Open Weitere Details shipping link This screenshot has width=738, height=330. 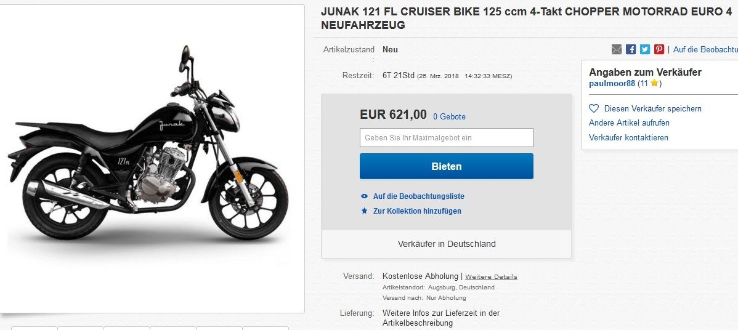(491, 277)
